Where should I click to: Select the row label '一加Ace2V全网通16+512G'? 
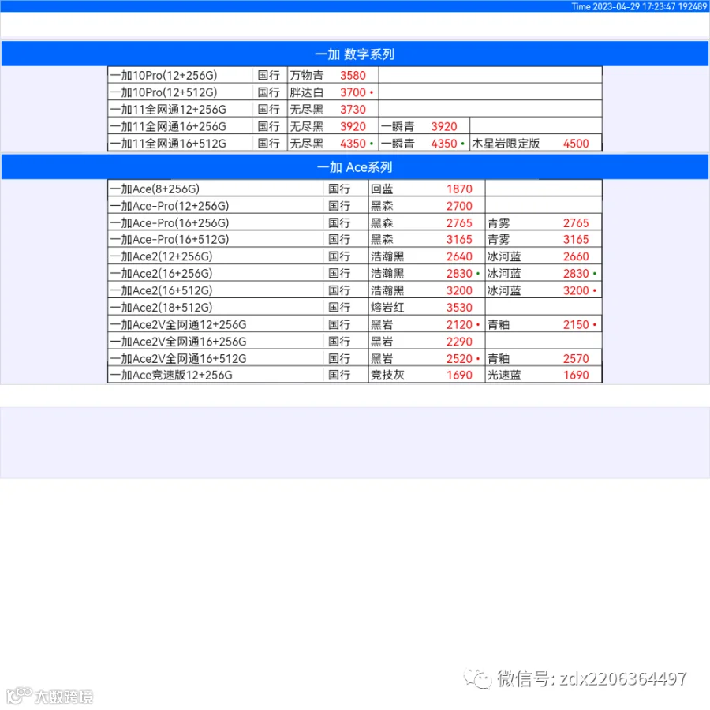pos(178,359)
